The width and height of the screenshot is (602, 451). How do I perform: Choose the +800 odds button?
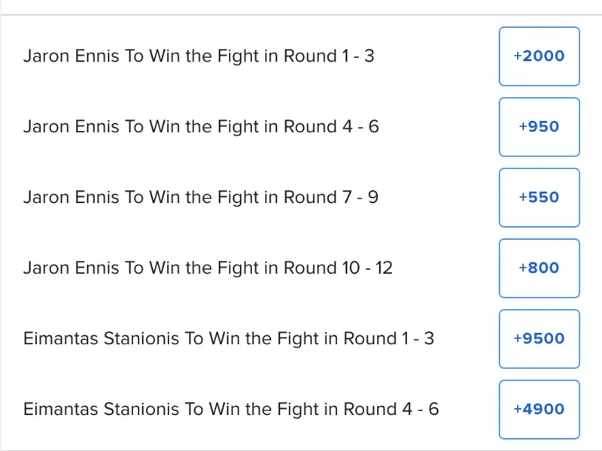[539, 268]
